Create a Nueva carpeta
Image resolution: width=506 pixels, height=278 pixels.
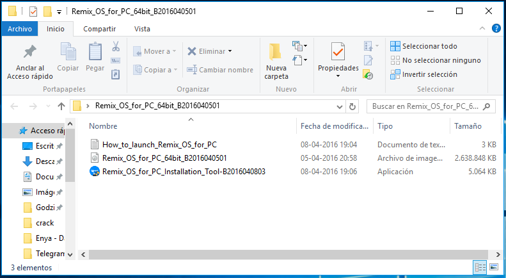(x=276, y=61)
